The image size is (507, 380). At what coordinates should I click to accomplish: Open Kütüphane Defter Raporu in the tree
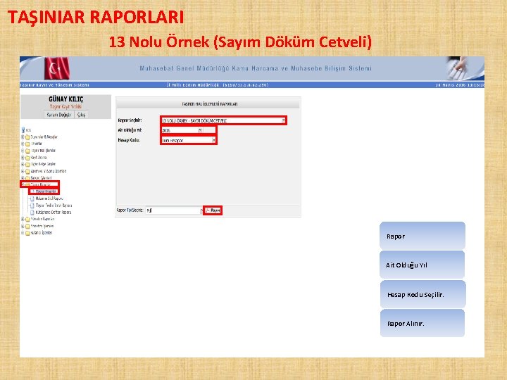54,213
